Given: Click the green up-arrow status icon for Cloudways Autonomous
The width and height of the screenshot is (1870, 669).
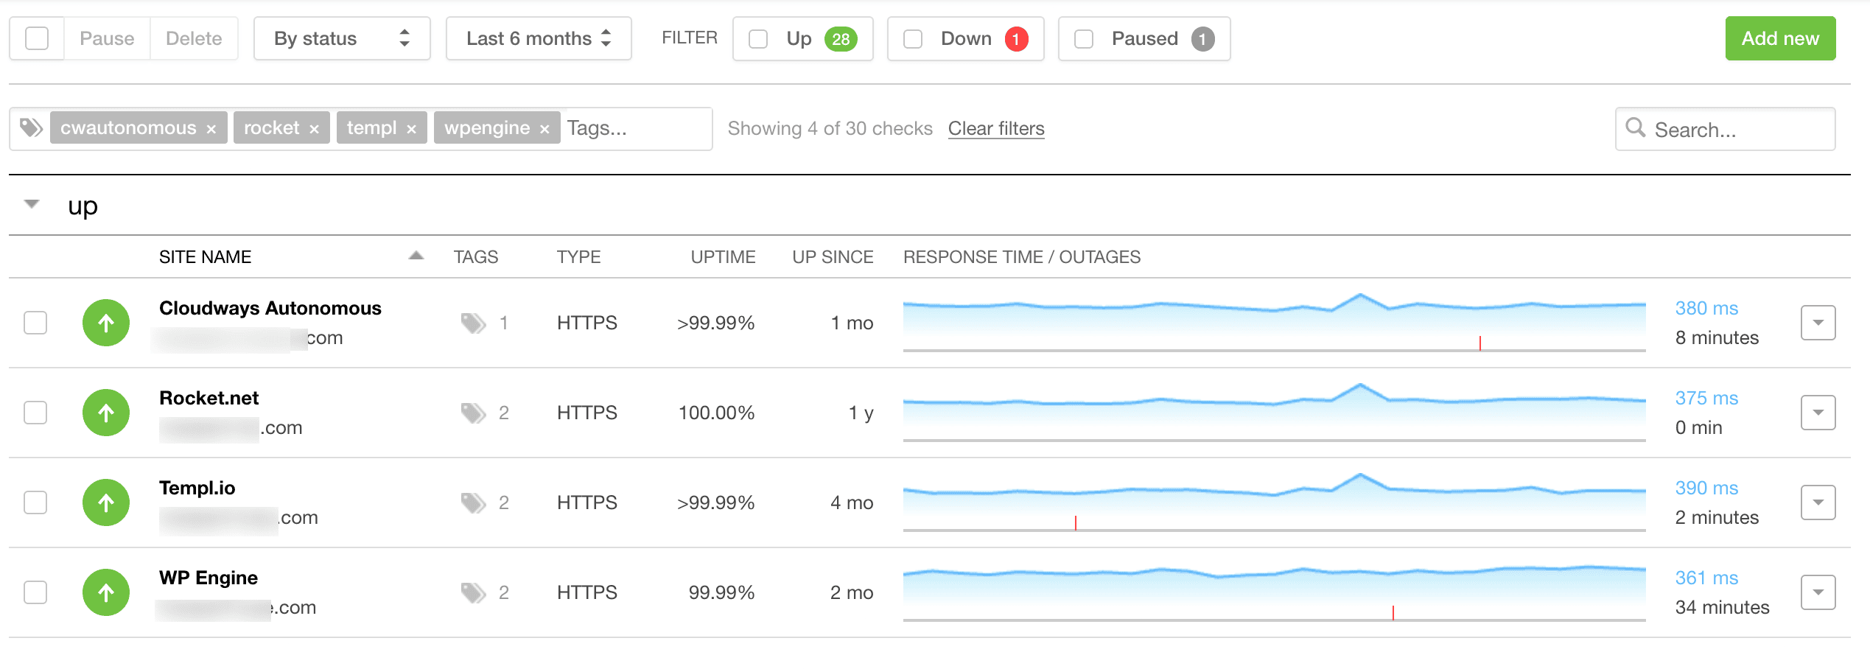Looking at the screenshot, I should click(106, 323).
